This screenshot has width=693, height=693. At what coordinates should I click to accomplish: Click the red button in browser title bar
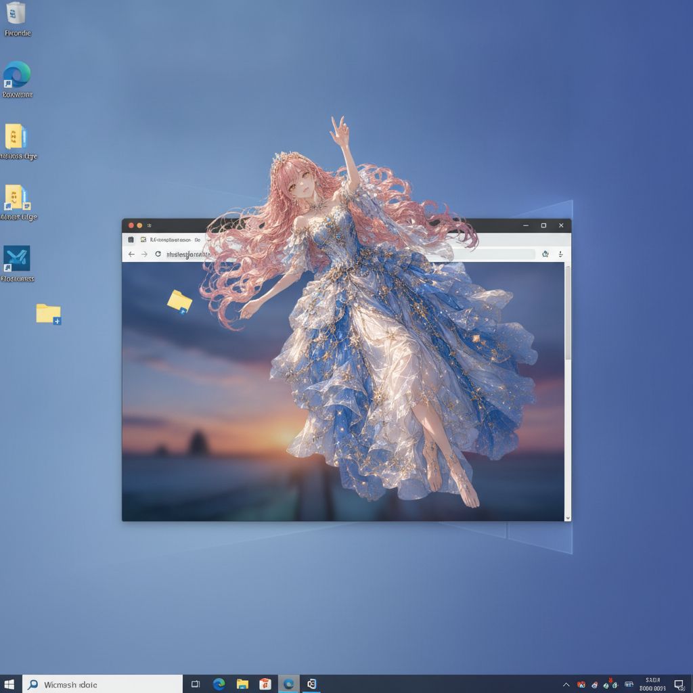point(131,225)
